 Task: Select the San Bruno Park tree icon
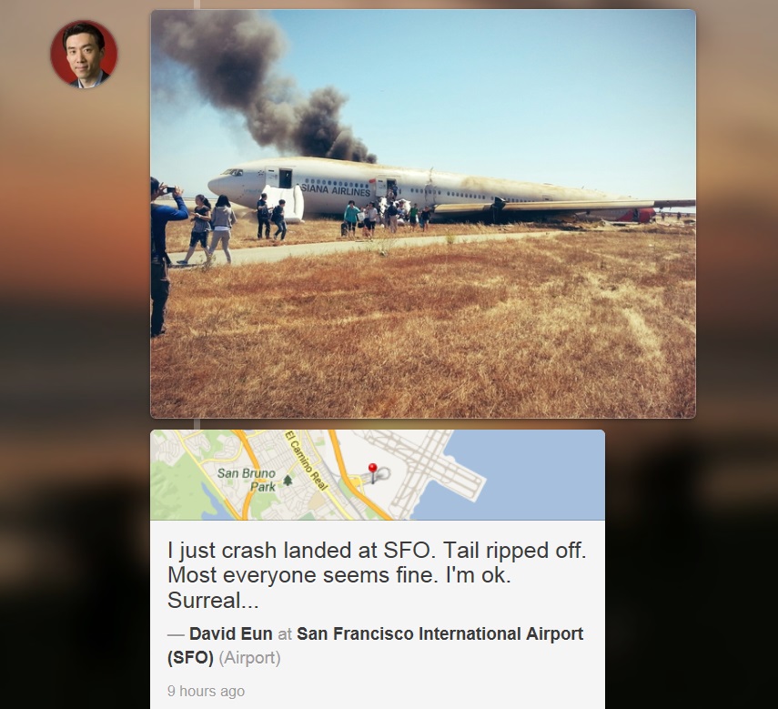288,481
